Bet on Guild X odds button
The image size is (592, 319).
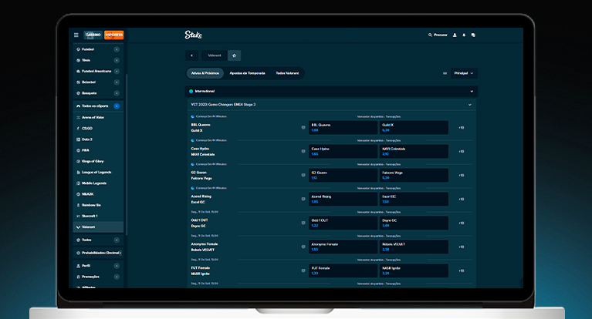(x=414, y=127)
